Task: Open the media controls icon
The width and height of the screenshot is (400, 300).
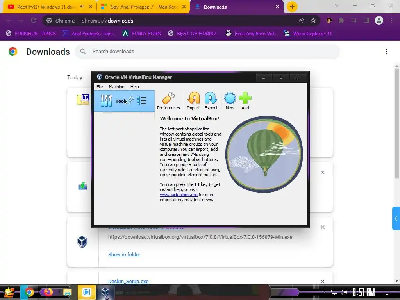Action: click(x=354, y=21)
